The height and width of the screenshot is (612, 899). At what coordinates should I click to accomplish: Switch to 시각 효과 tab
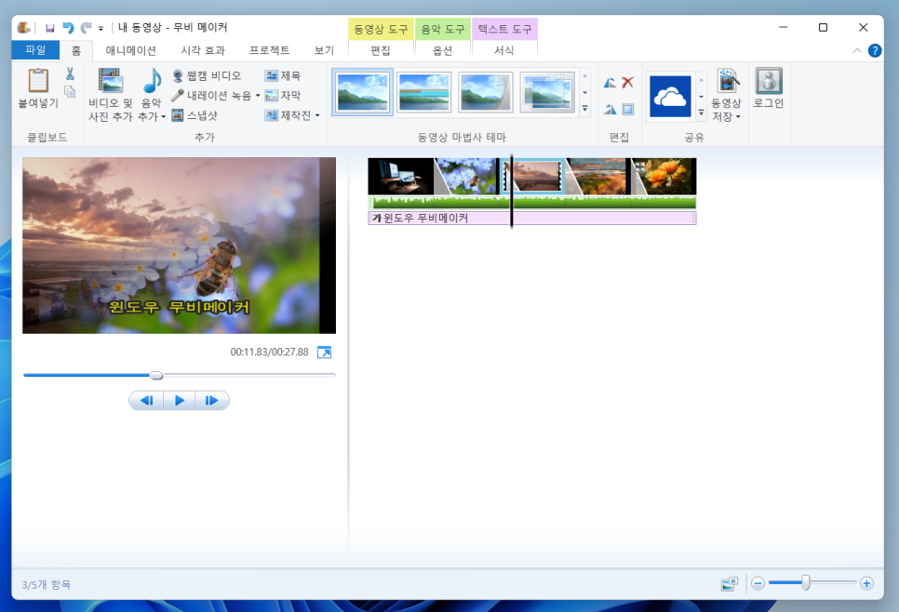(203, 50)
